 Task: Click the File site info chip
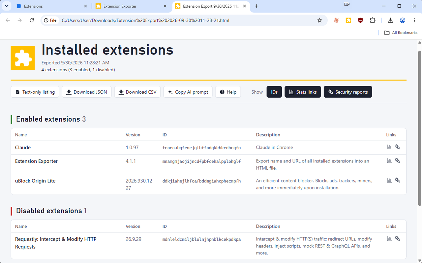click(x=50, y=20)
